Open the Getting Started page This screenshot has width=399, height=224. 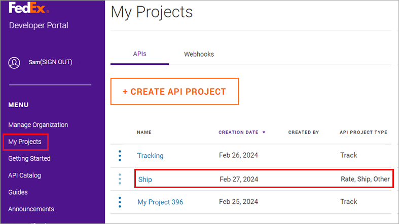pyautogui.click(x=29, y=158)
